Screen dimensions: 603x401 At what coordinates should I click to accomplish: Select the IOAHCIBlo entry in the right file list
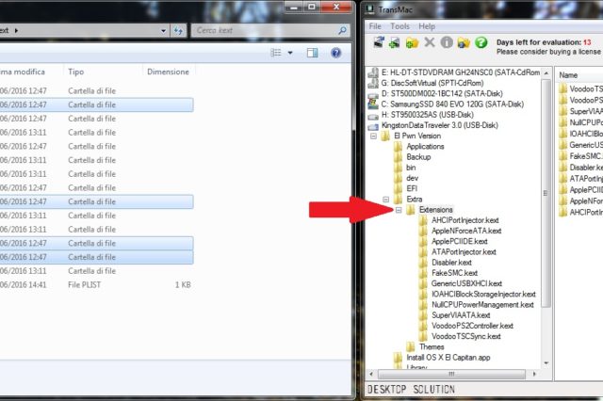[586, 134]
